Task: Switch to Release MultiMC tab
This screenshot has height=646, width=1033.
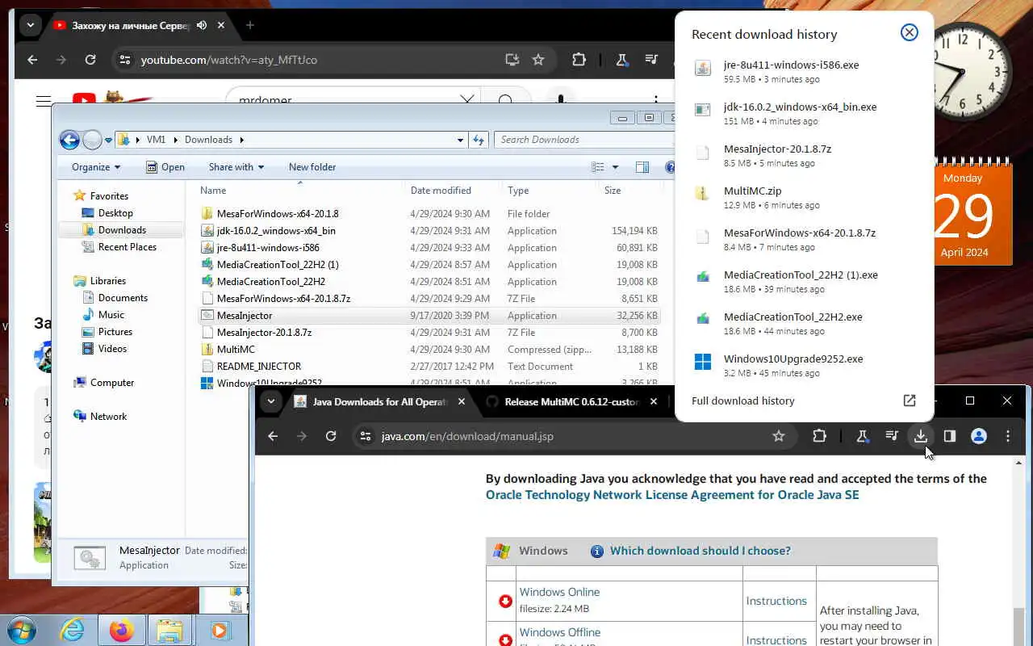Action: point(572,401)
